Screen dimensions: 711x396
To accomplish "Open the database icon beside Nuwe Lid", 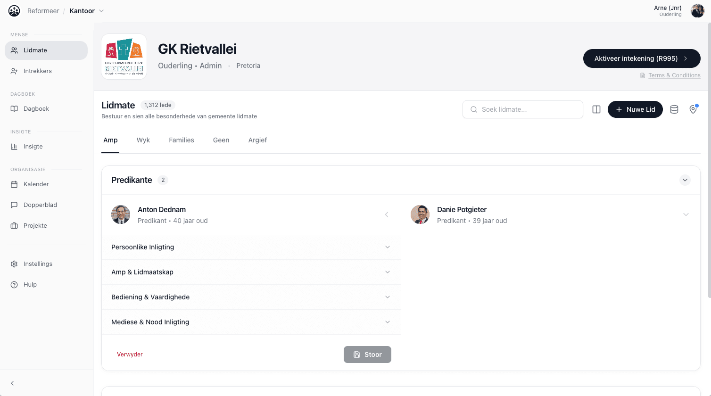I will pos(674,109).
